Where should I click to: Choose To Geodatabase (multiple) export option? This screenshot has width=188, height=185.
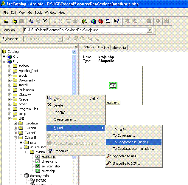click(133, 149)
